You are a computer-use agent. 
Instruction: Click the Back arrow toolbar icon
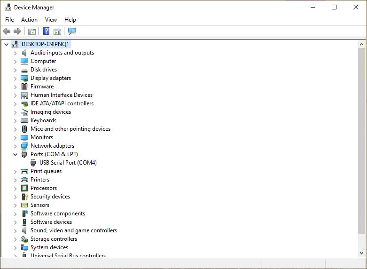[x=7, y=32]
